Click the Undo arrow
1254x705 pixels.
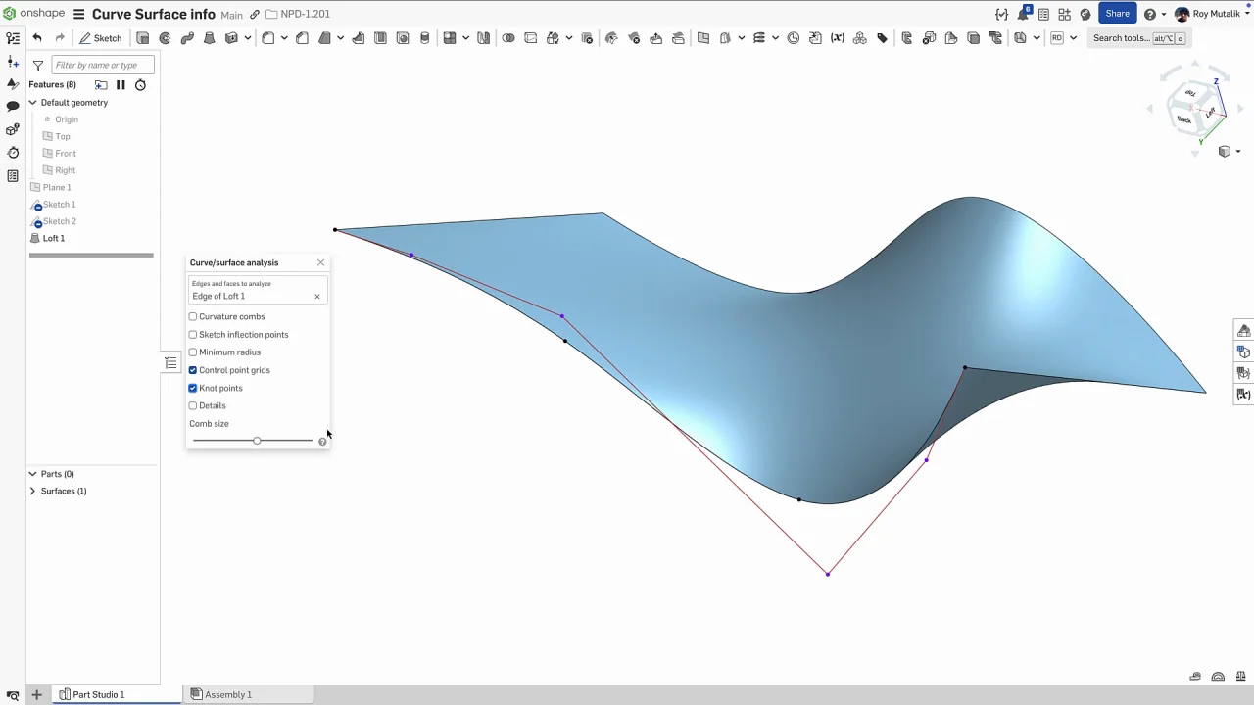click(x=37, y=38)
